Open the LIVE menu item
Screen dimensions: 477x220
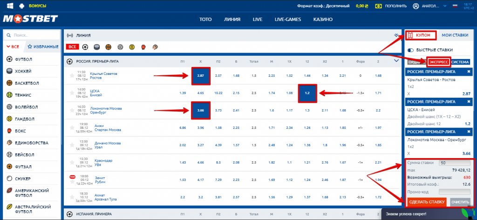[257, 20]
